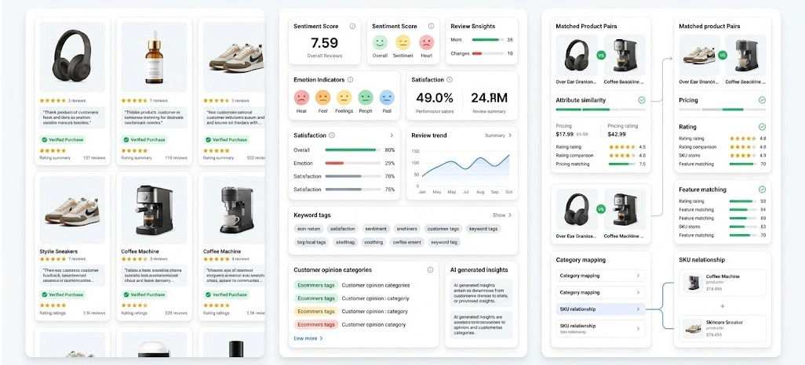The image size is (805, 365).
Task: Select the blue Pasl emotion face
Action: (x=387, y=97)
